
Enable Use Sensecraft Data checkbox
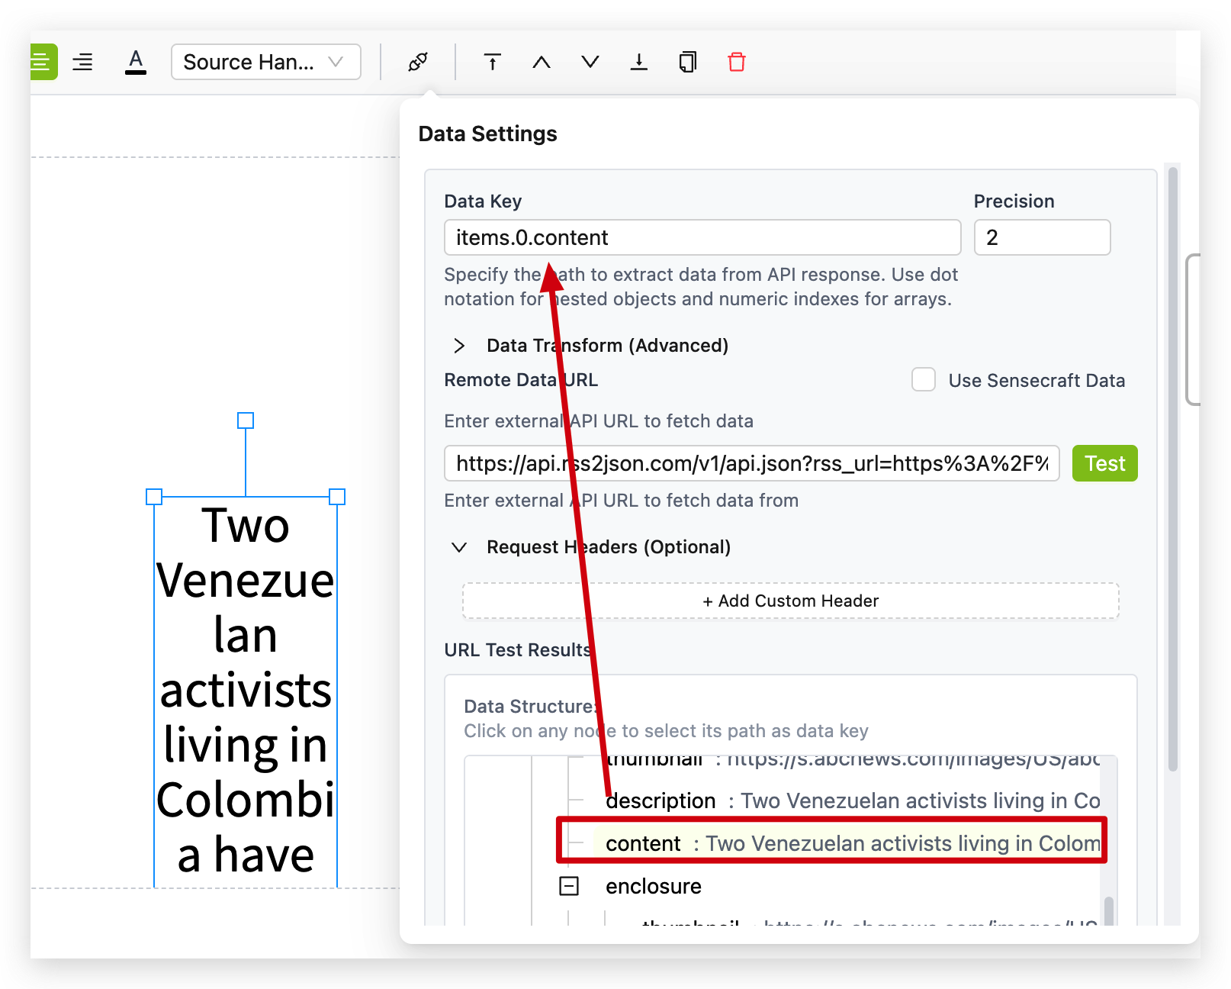click(924, 380)
